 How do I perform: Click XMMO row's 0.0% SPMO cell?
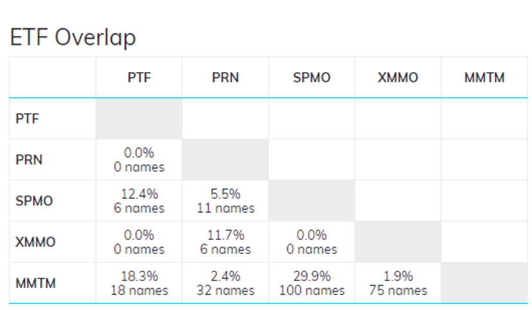coord(312,242)
